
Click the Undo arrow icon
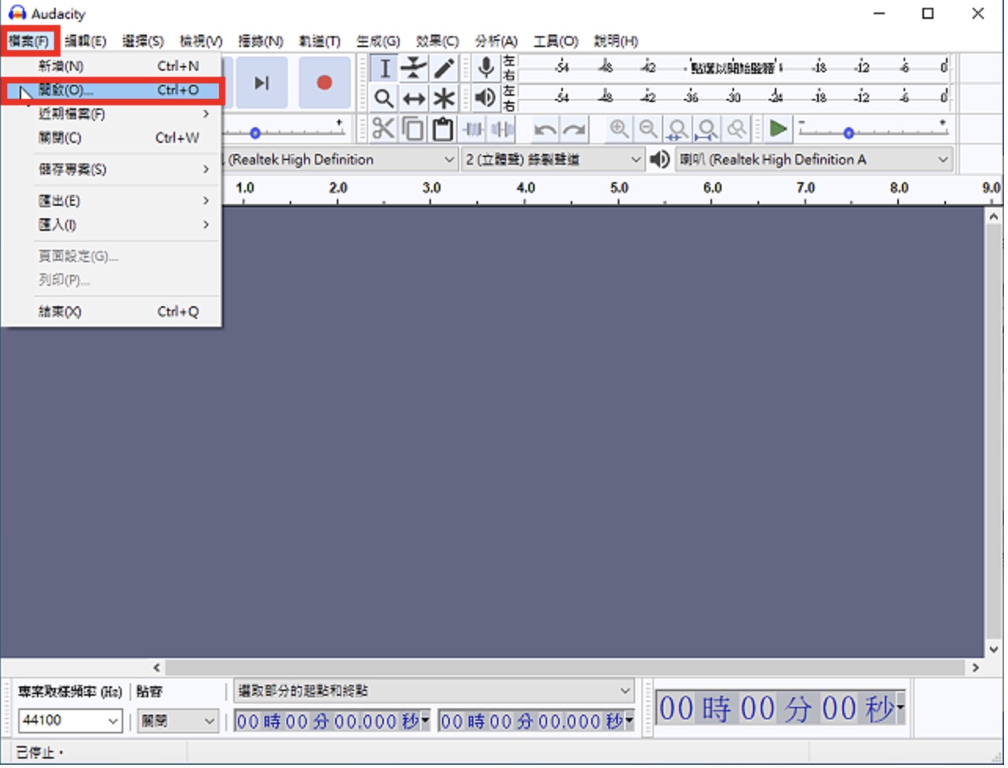pos(545,129)
